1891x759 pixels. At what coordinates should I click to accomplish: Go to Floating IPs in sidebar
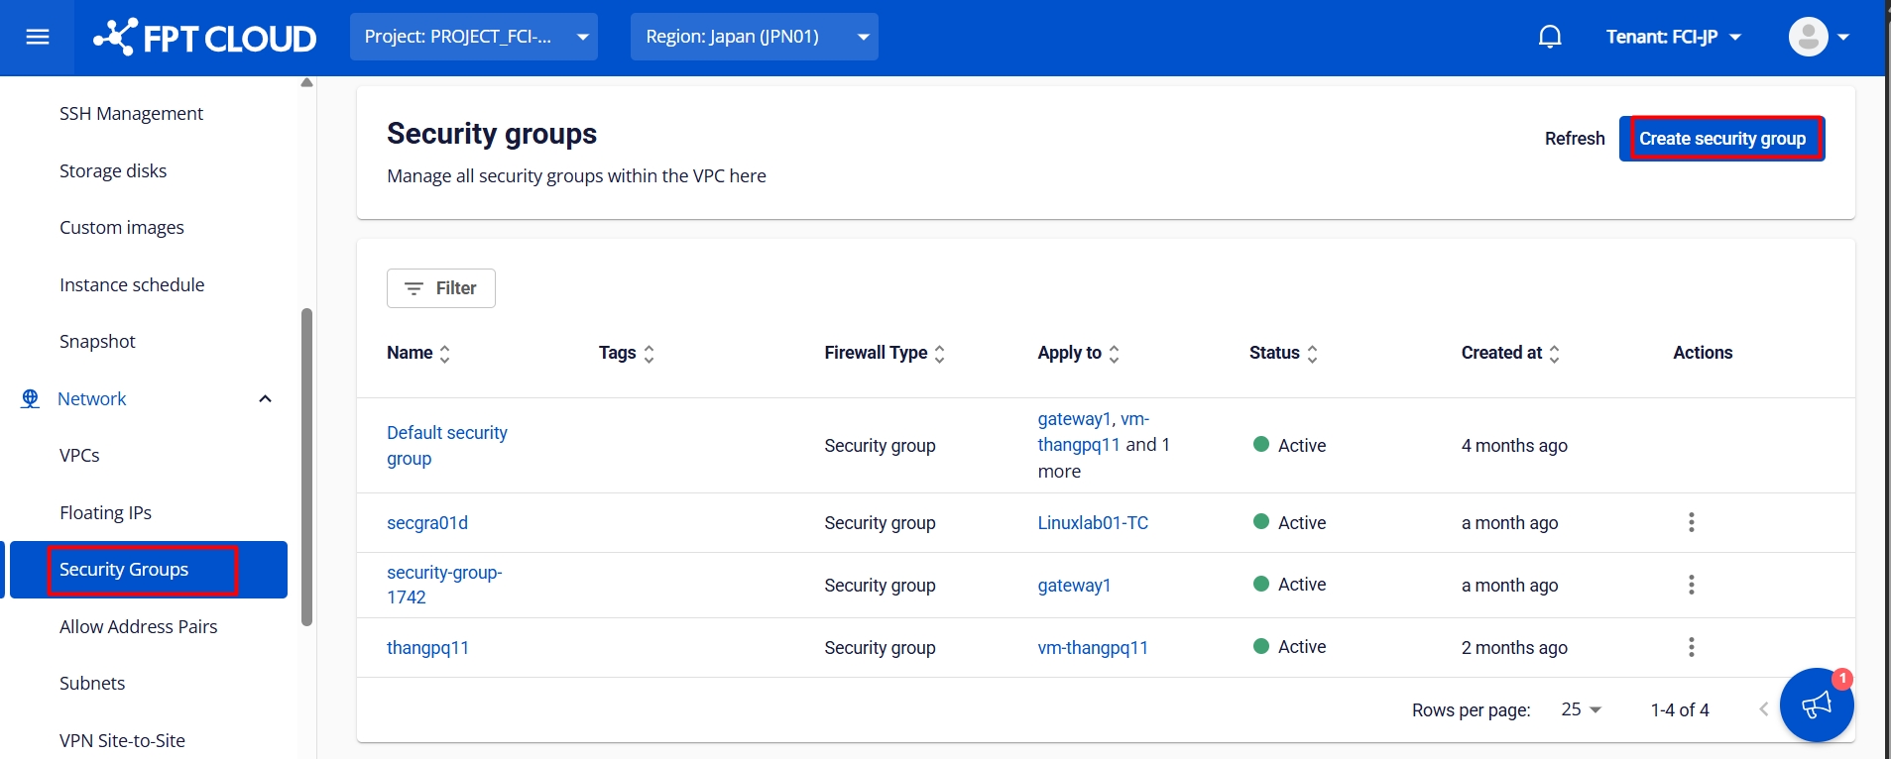tap(105, 512)
